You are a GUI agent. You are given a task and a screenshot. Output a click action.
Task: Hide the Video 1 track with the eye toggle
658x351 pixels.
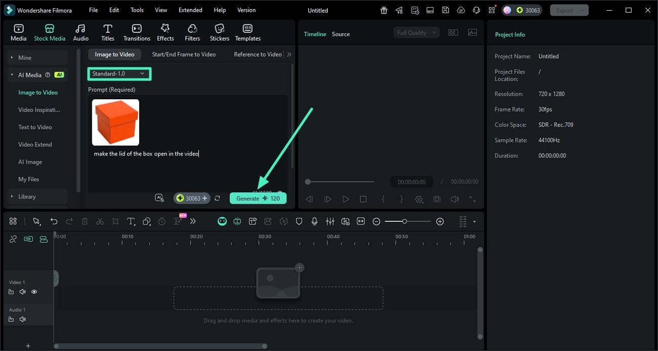(x=34, y=292)
